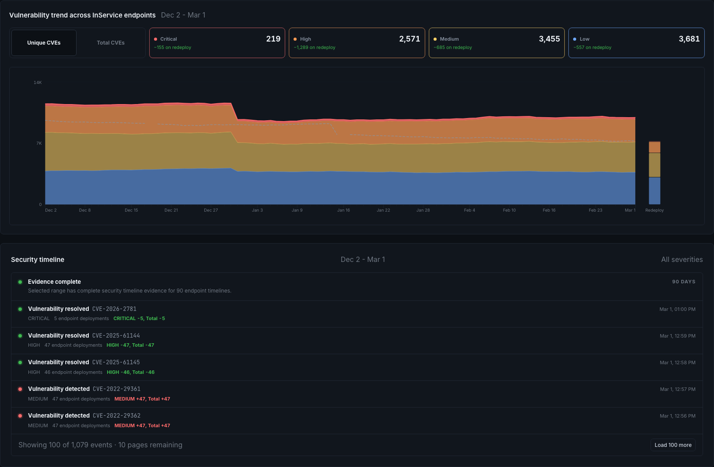Image resolution: width=714 pixels, height=467 pixels.
Task: Click the red Critical legend dot
Action: coord(156,39)
